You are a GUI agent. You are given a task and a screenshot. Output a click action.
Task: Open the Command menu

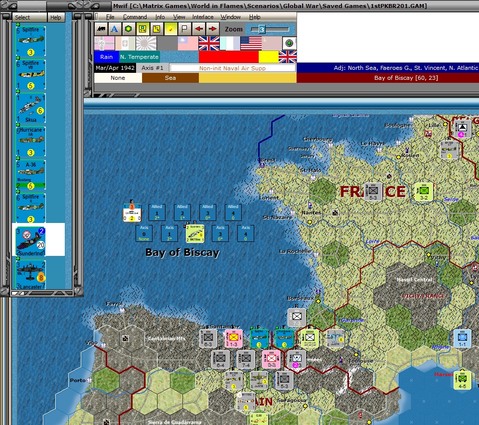(135, 17)
